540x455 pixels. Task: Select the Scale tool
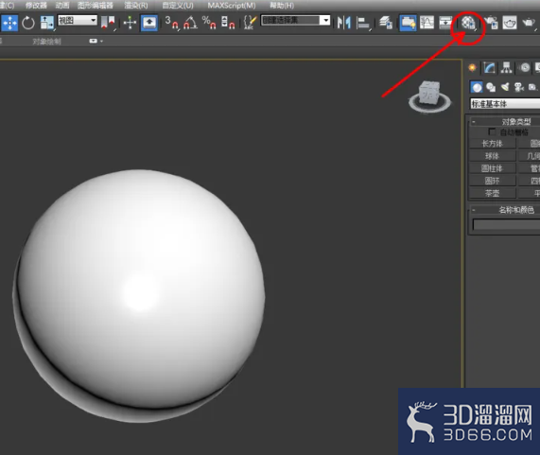coord(47,23)
